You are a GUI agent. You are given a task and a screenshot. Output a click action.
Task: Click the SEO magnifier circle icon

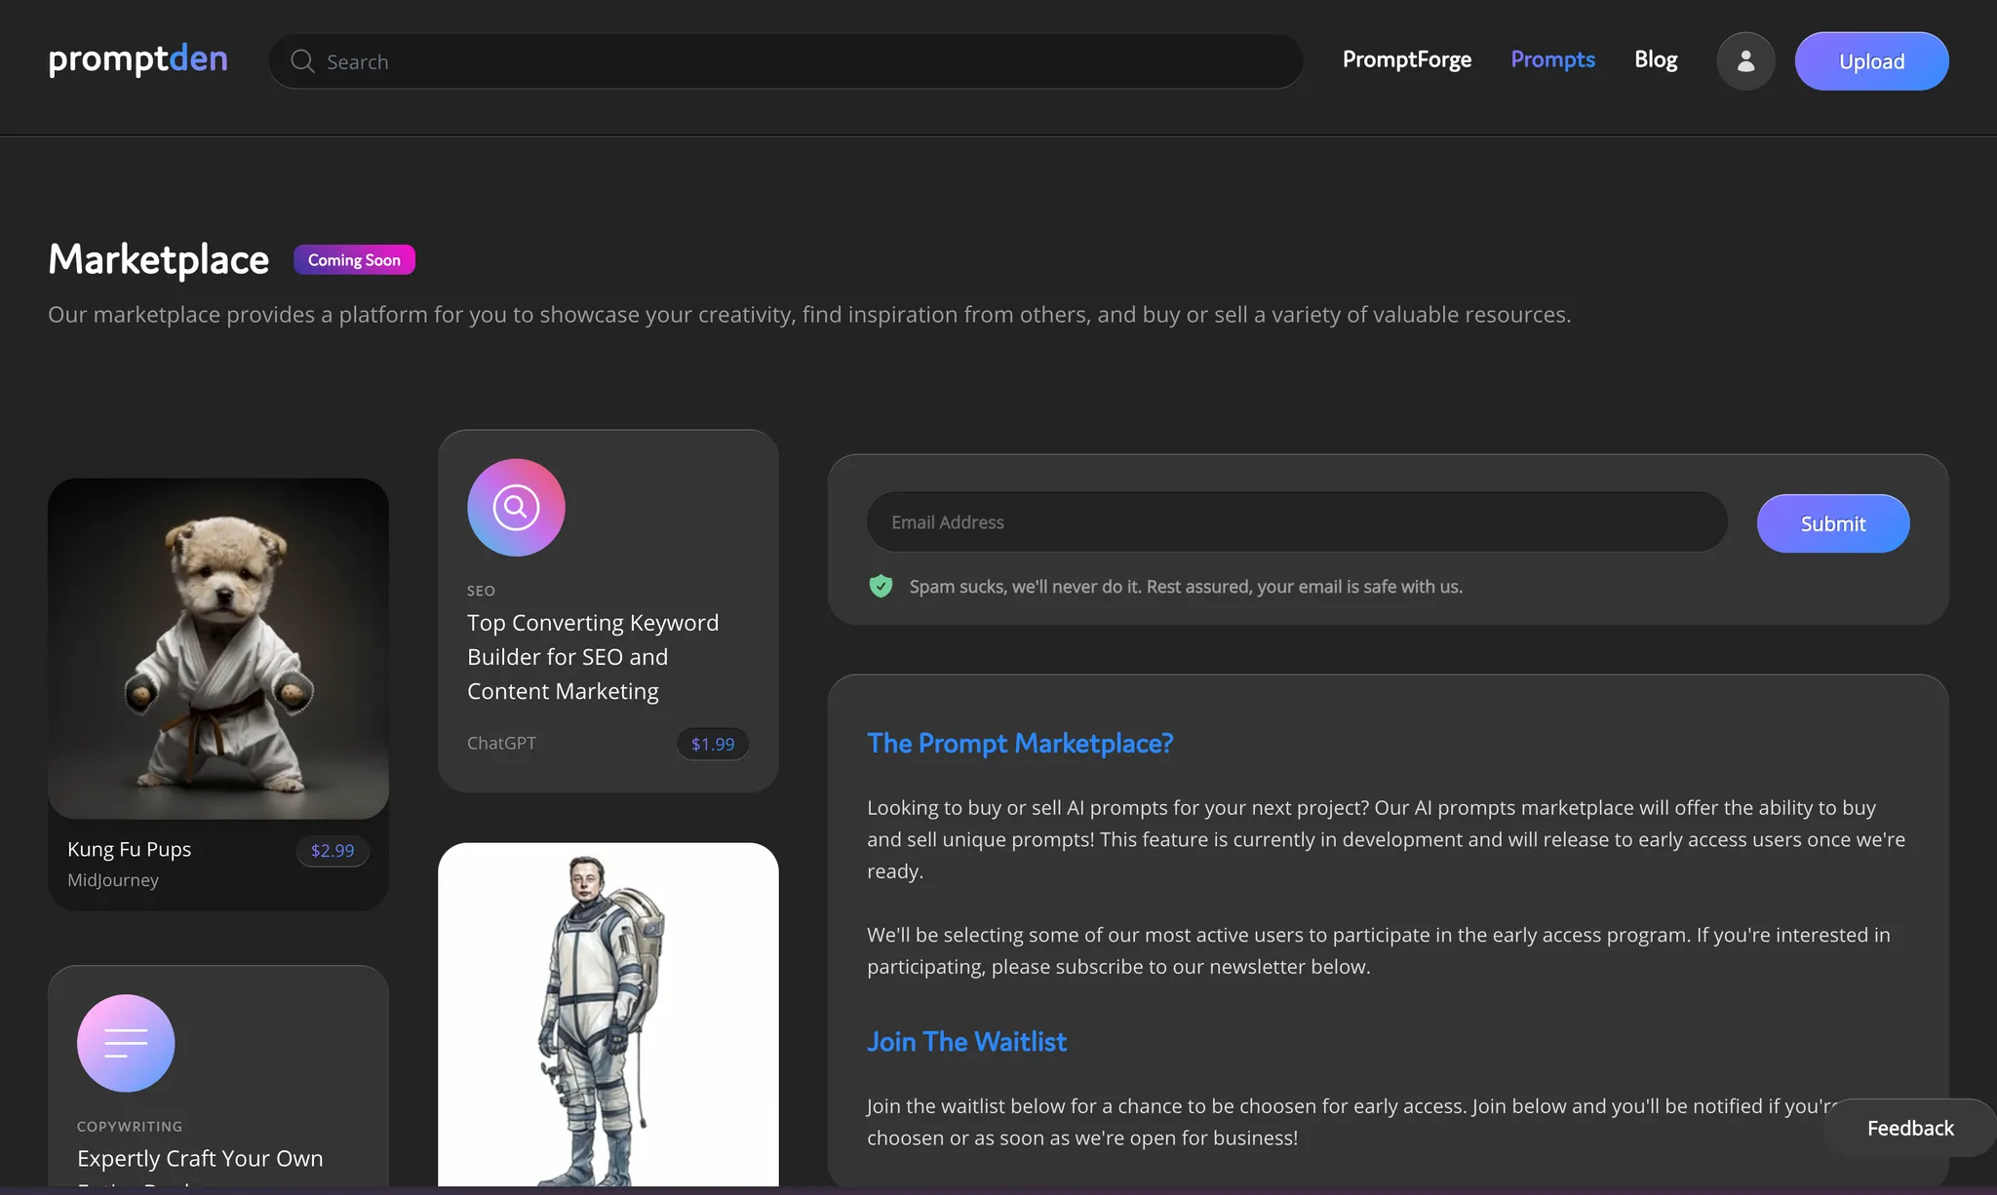pyautogui.click(x=516, y=507)
